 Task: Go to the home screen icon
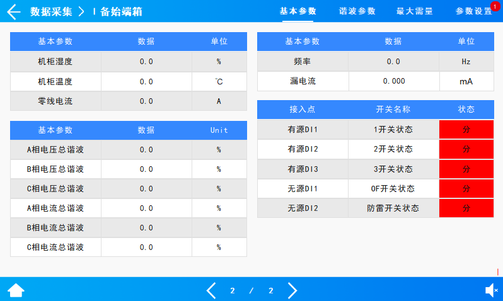click(16, 290)
